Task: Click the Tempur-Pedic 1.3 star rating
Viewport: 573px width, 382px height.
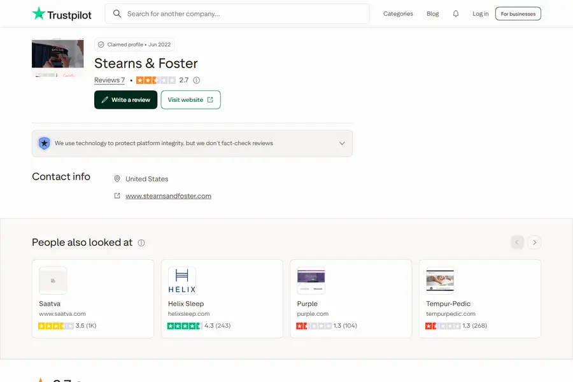Action: pos(443,326)
